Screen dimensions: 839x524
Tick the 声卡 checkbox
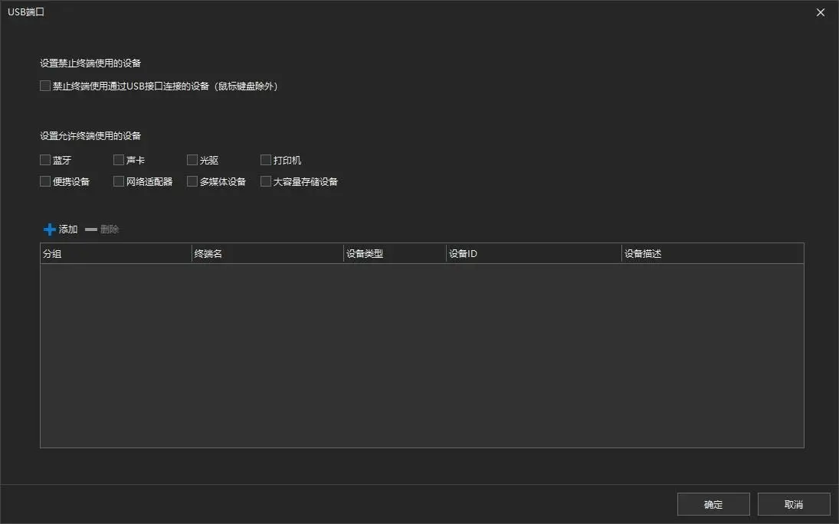119,160
